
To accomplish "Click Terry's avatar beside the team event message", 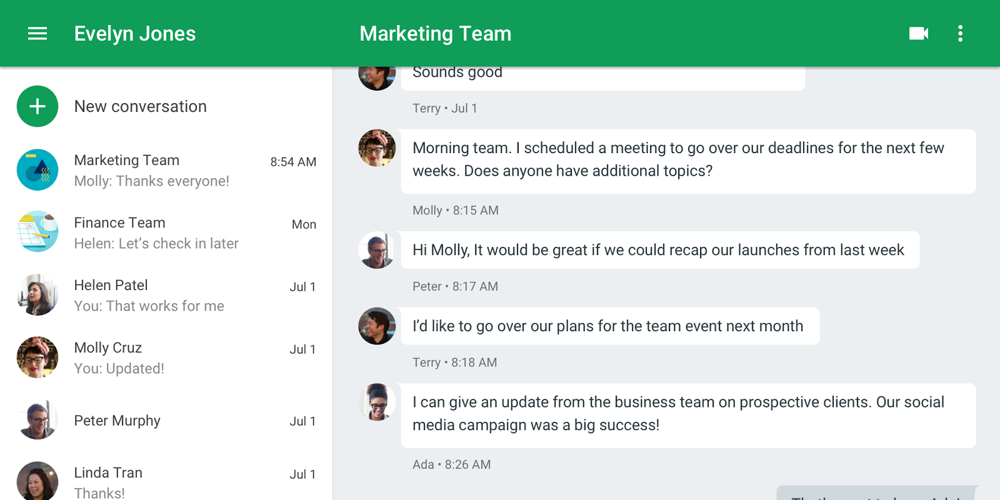I will pyautogui.click(x=377, y=326).
